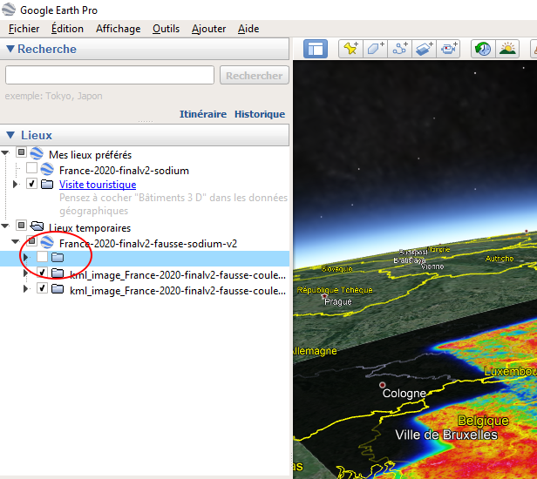Image resolution: width=537 pixels, height=479 pixels.
Task: Open the Affichage menu
Action: pos(119,29)
